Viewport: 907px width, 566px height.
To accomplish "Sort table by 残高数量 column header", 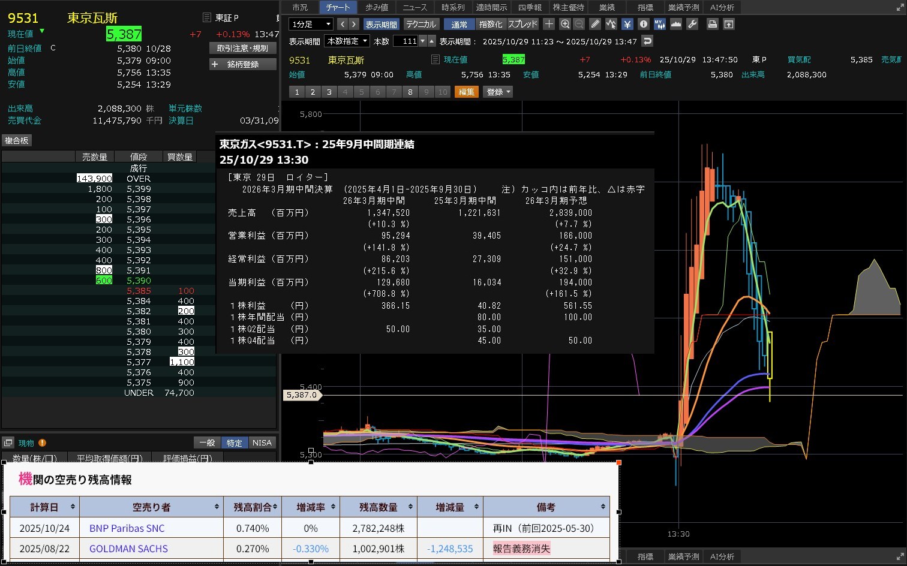I will (379, 507).
